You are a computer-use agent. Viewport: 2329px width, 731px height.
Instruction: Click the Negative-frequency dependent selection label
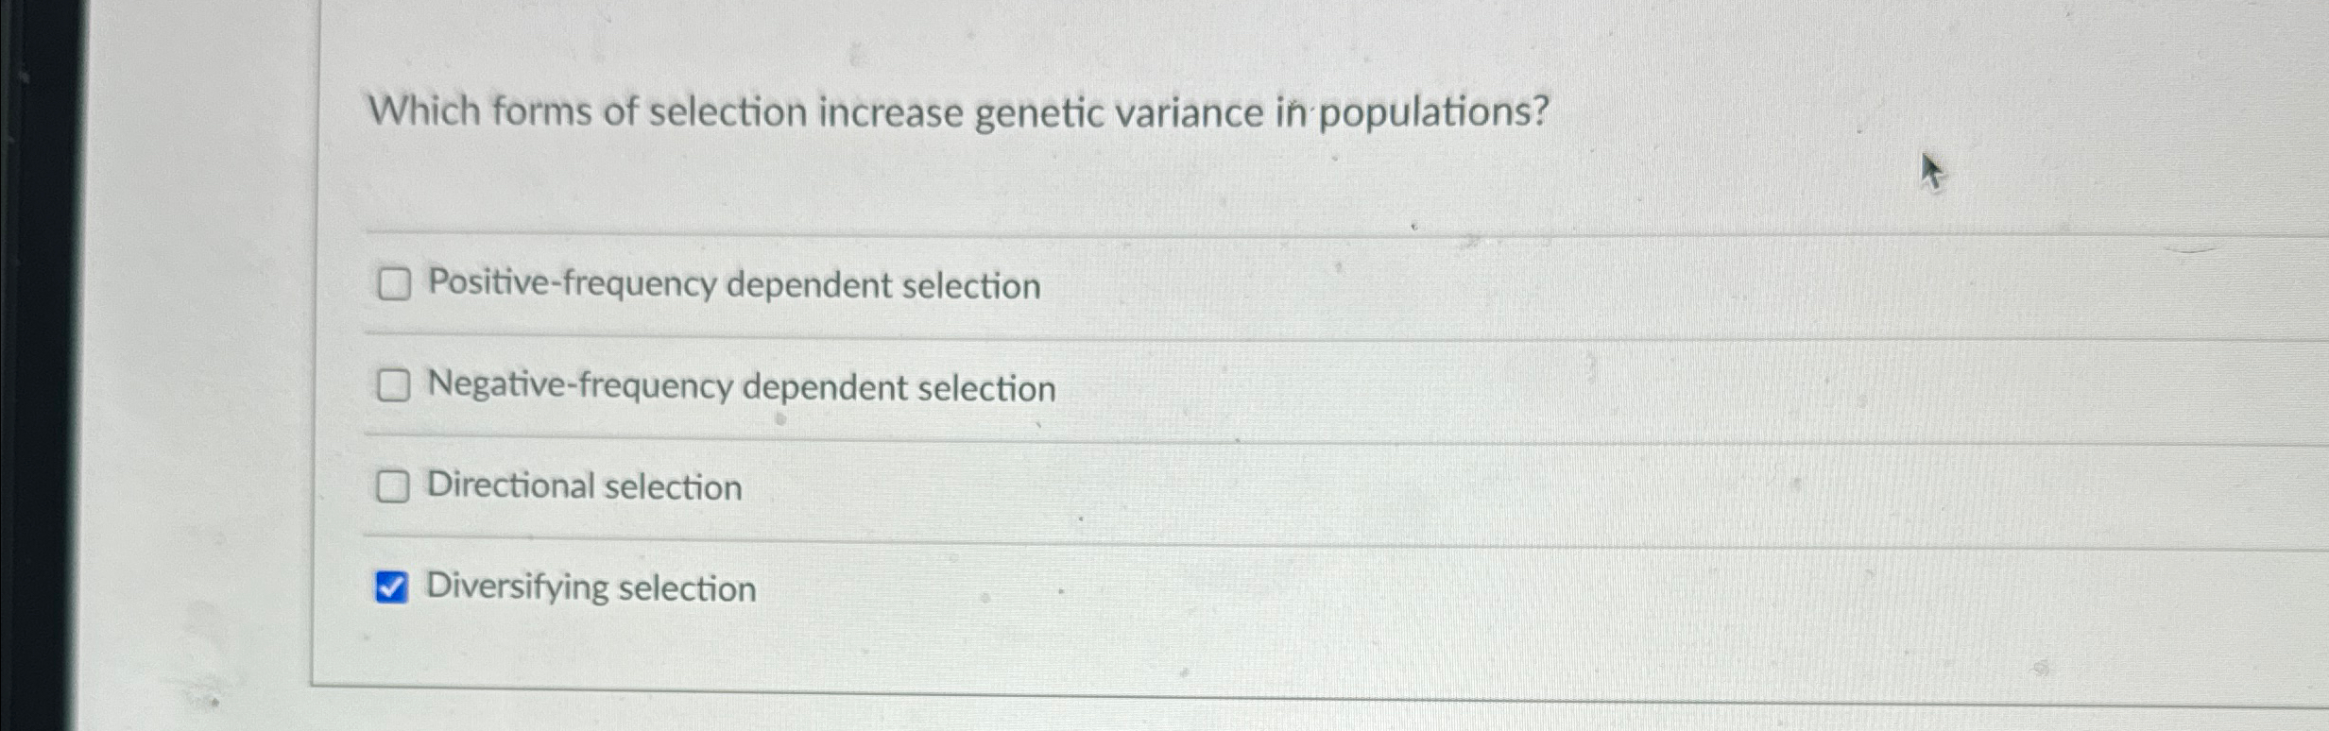pos(740,386)
